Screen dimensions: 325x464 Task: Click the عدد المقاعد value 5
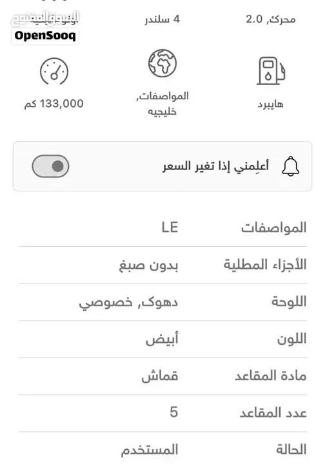click(174, 412)
